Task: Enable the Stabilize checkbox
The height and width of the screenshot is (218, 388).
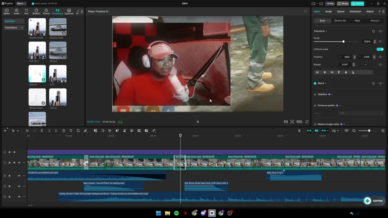Action: click(x=315, y=94)
